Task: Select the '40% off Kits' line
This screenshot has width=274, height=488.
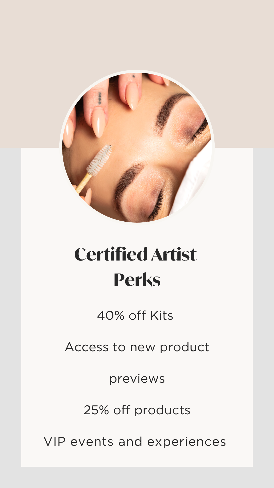Action: tap(135, 315)
